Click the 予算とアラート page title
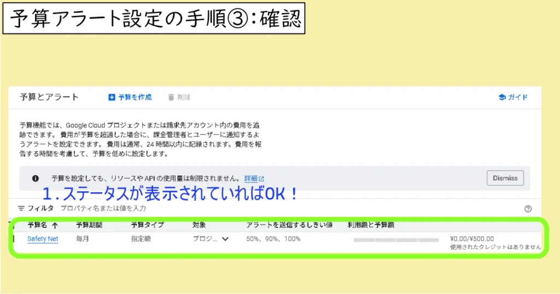This screenshot has width=560, height=294. pyautogui.click(x=49, y=97)
